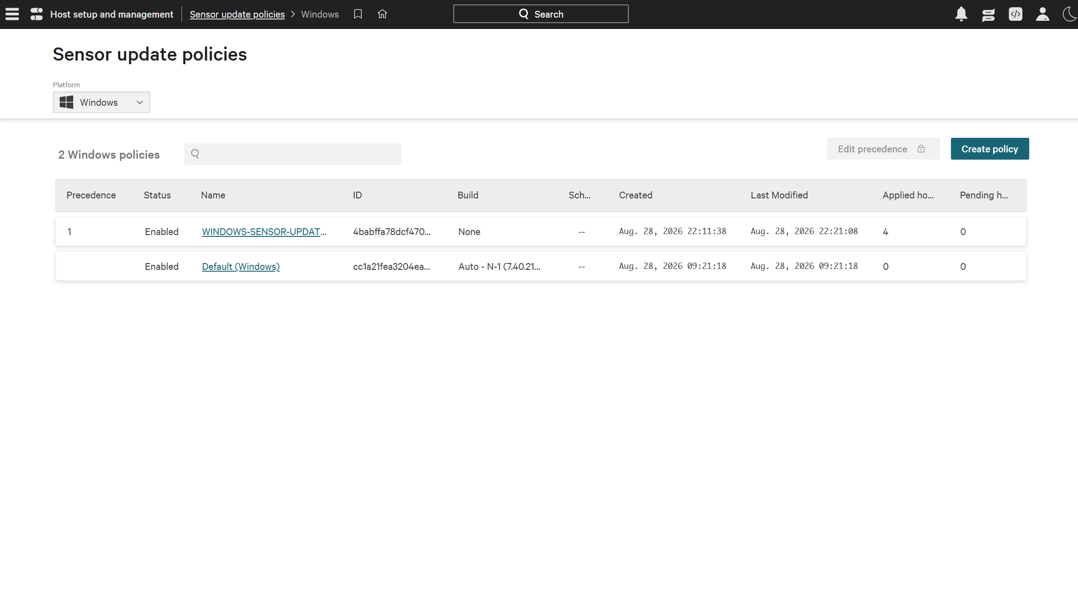Select ID cell cc1a21fea3204ea...
1078x598 pixels.
coord(391,266)
